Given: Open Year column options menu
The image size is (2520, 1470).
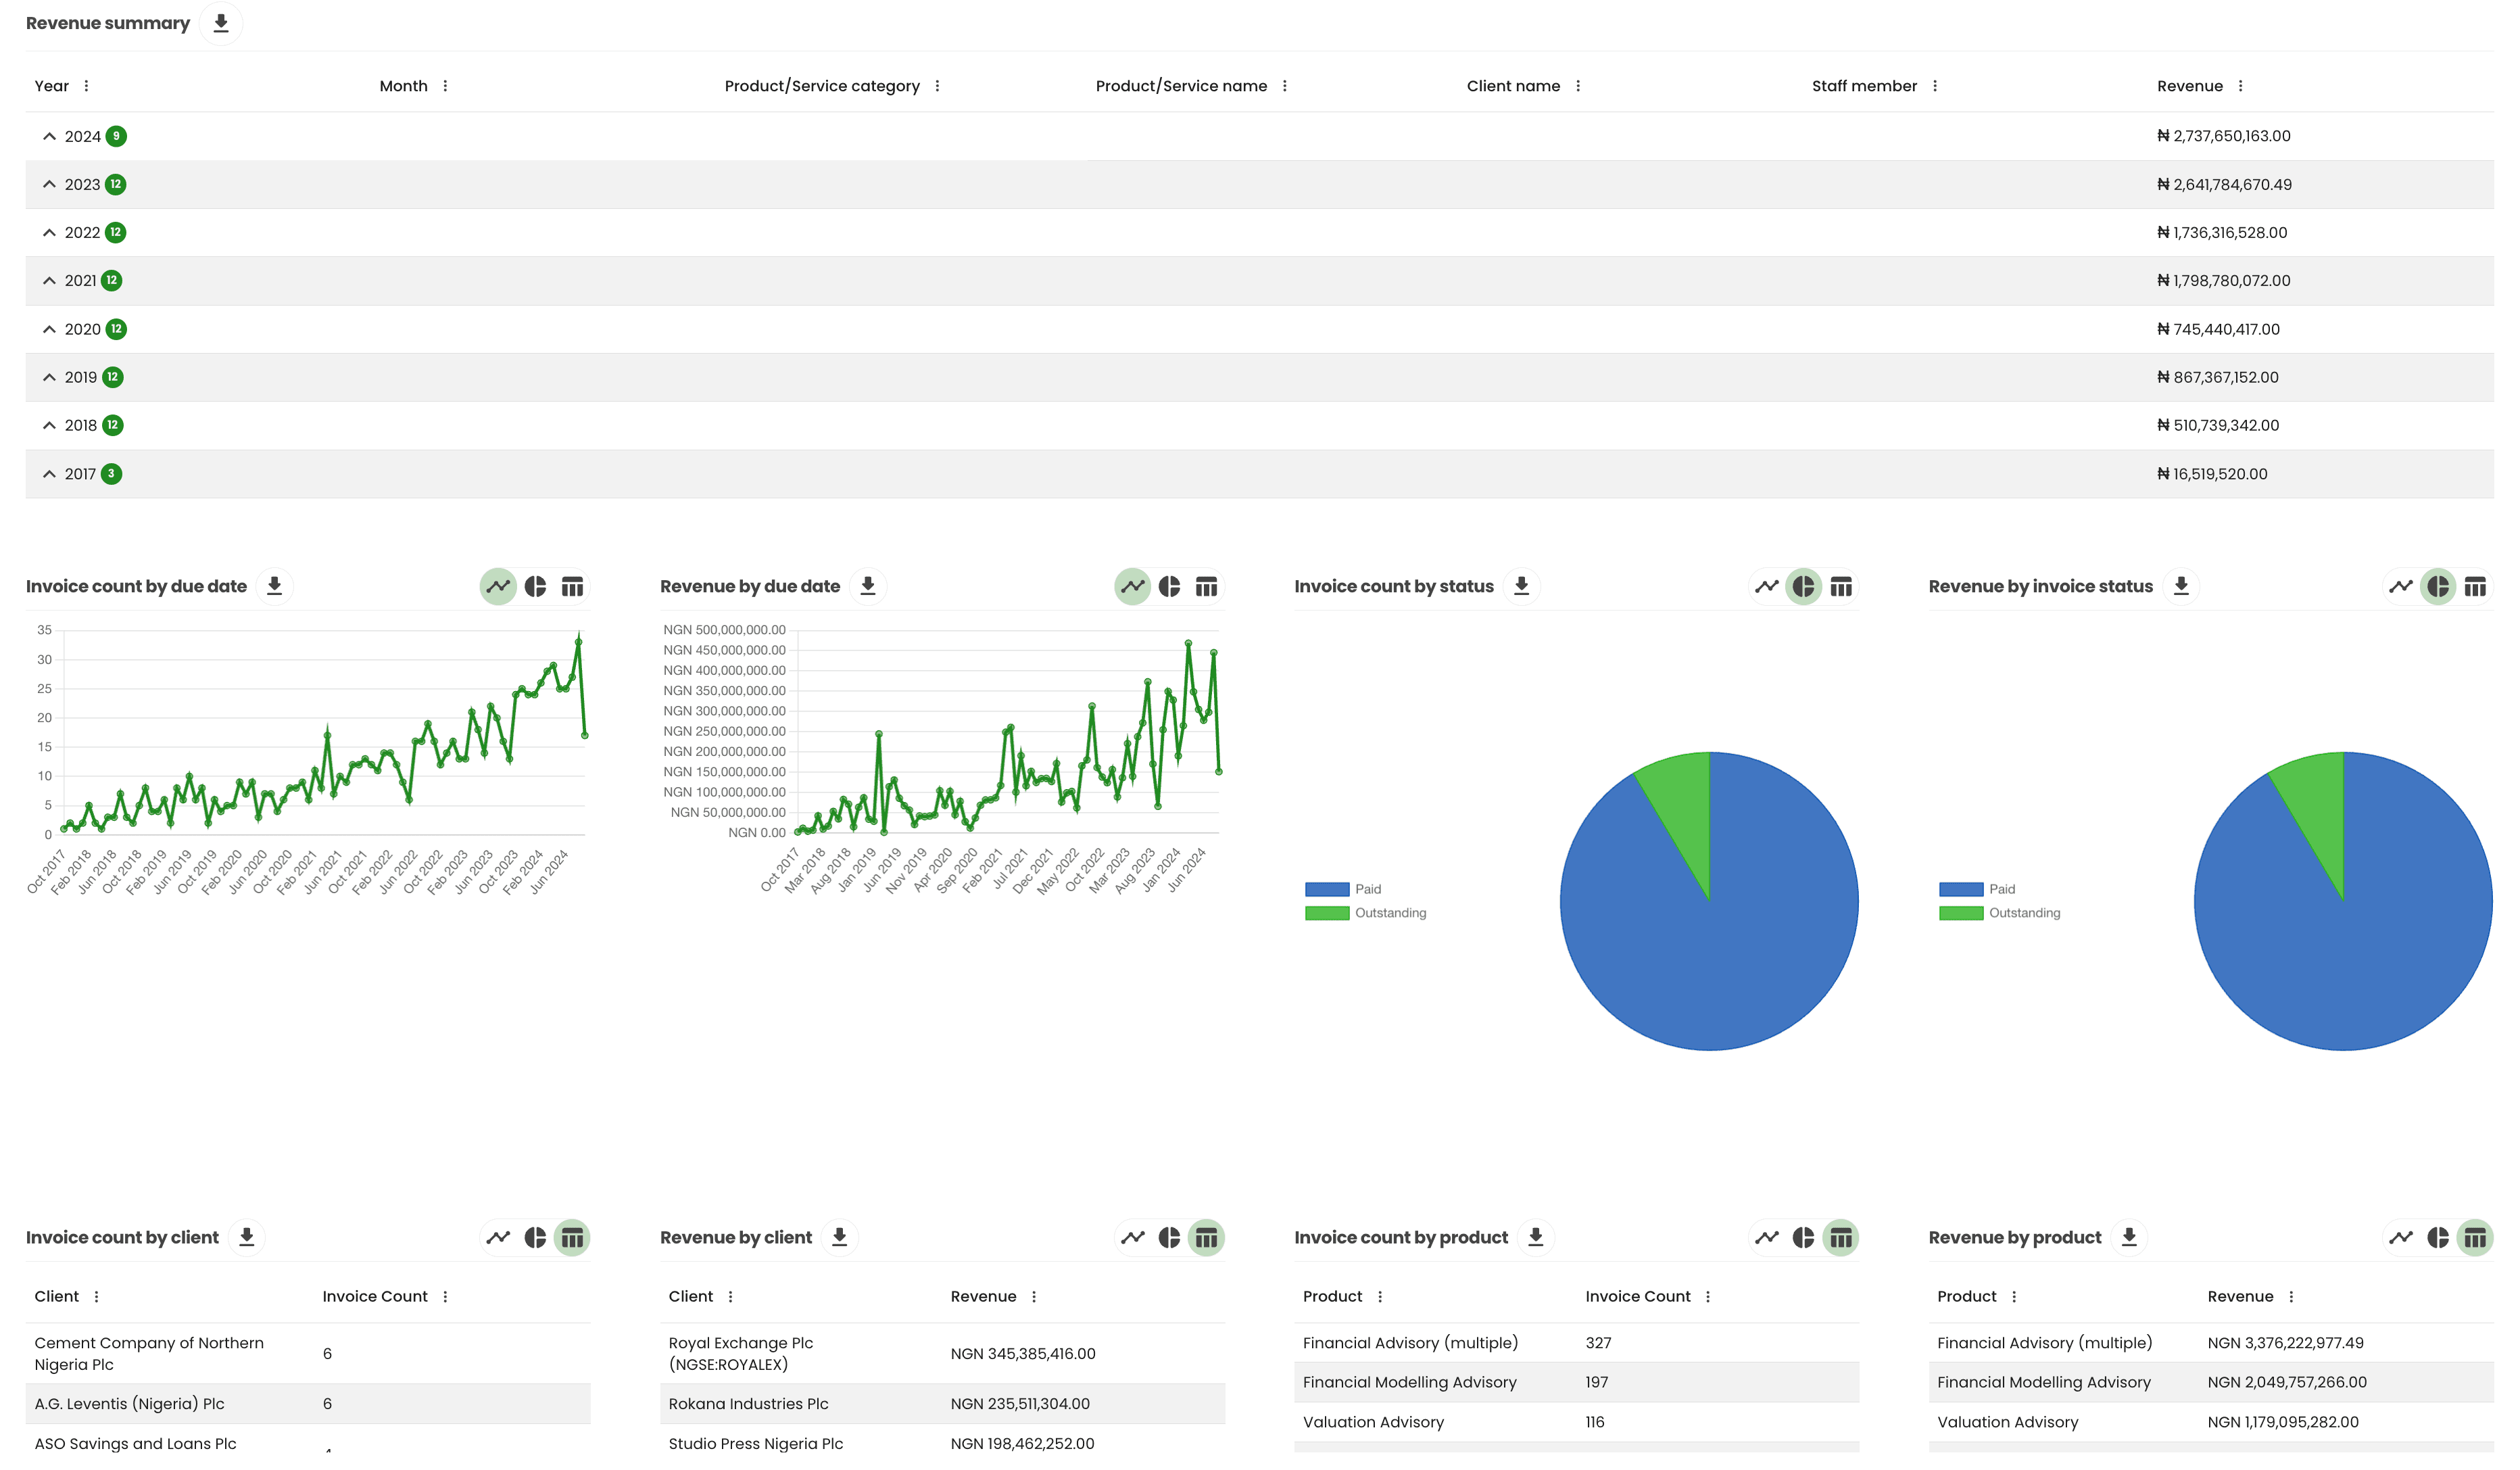Looking at the screenshot, I should coord(86,86).
